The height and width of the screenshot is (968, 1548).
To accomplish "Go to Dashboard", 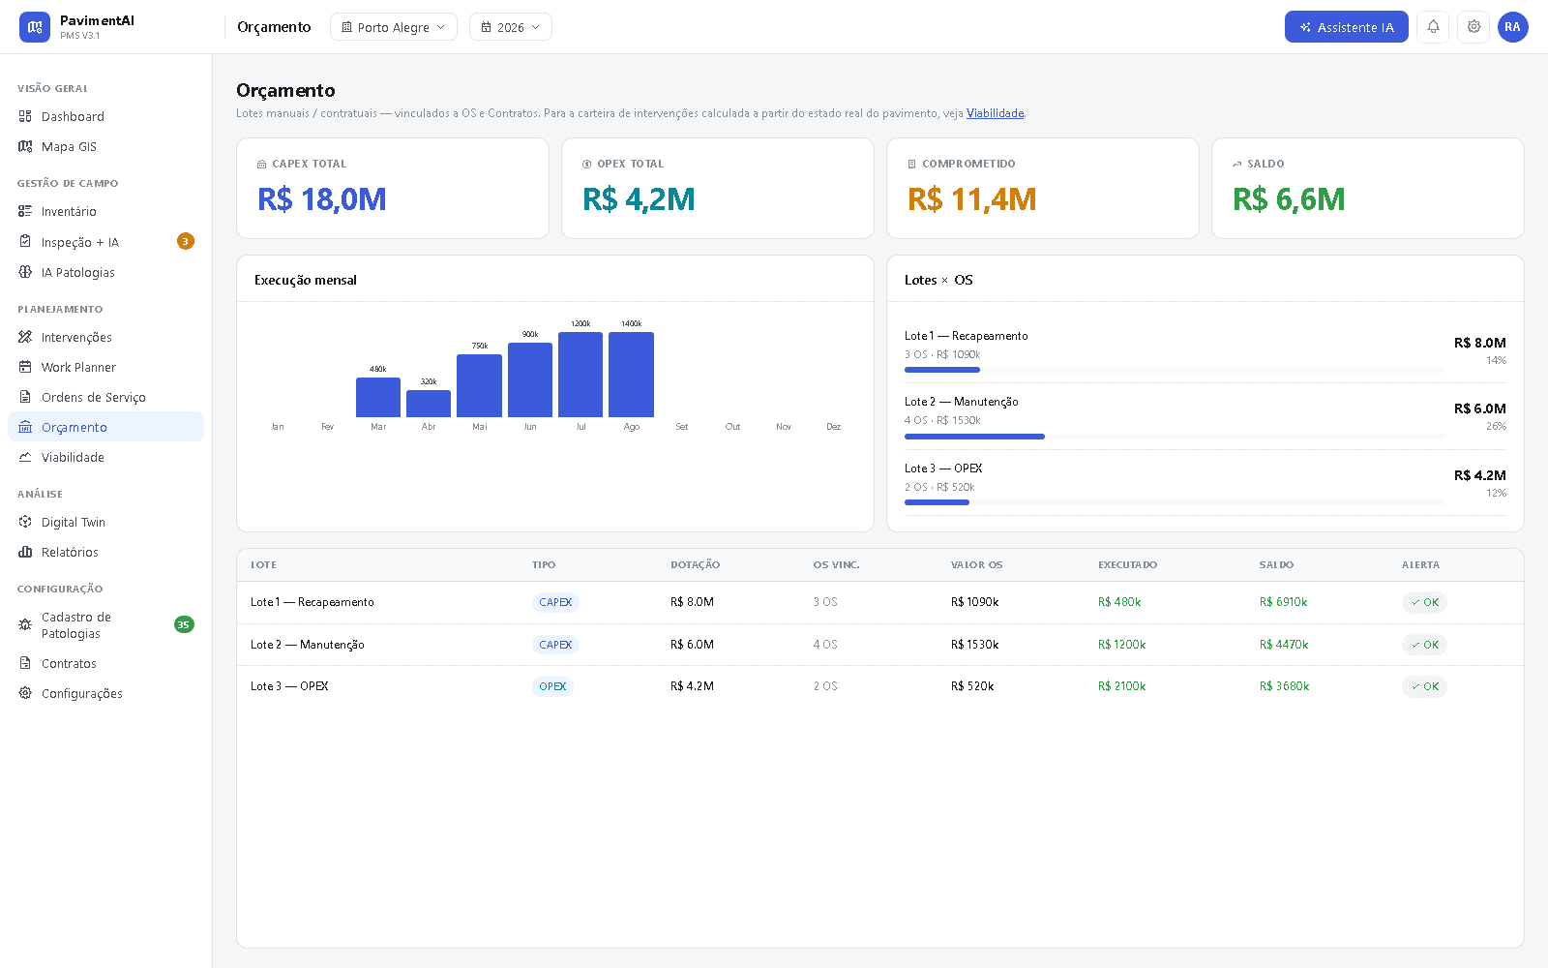I will (x=106, y=116).
